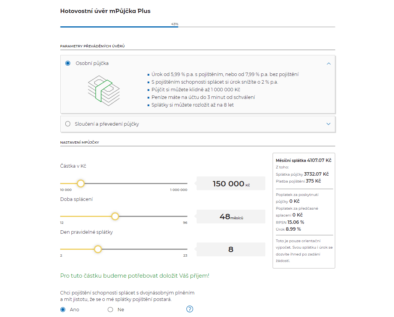Click the payment day field showing 8
The height and width of the screenshot is (317, 394).
231,249
